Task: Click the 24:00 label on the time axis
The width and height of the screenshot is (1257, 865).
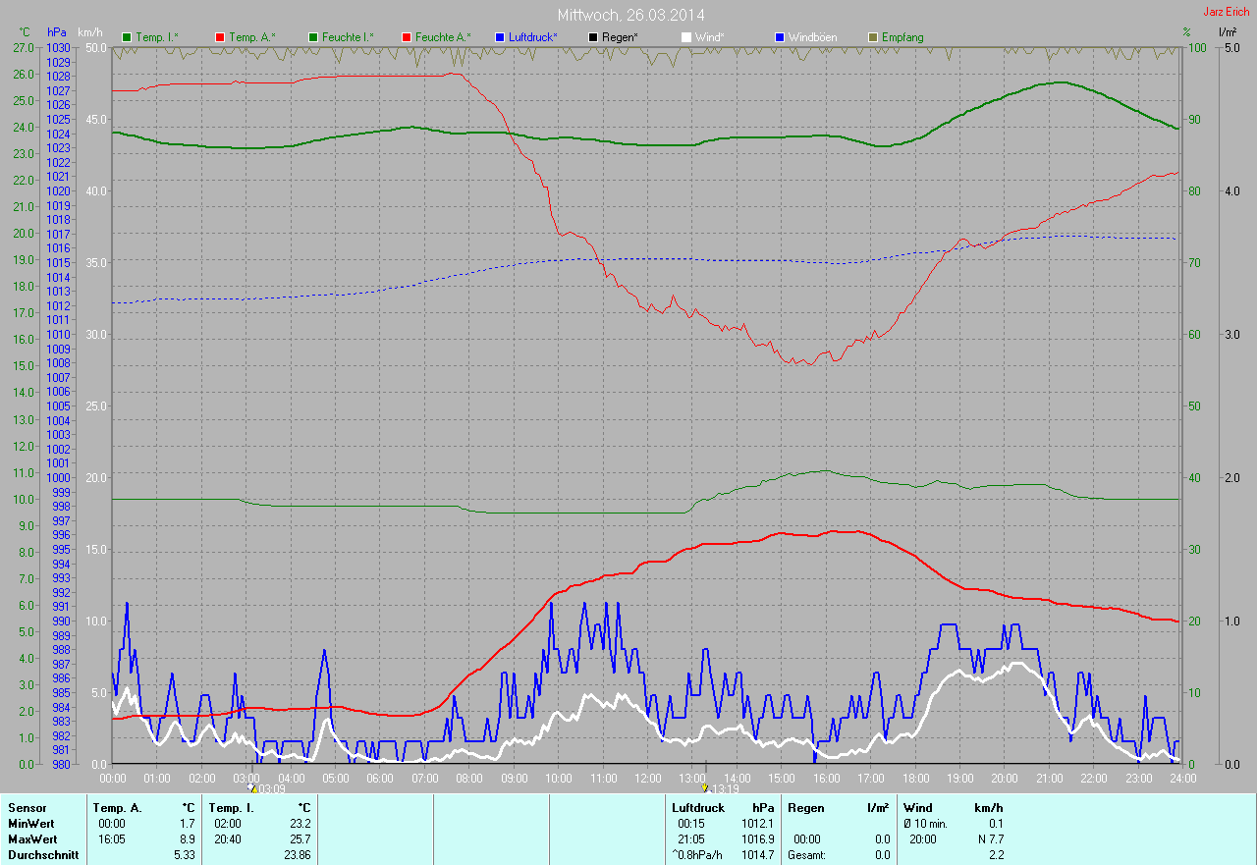Action: pyautogui.click(x=1182, y=778)
